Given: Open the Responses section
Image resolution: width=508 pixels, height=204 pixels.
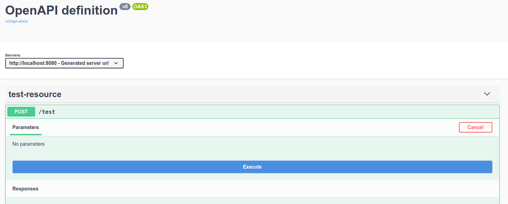Looking at the screenshot, I should (25, 189).
